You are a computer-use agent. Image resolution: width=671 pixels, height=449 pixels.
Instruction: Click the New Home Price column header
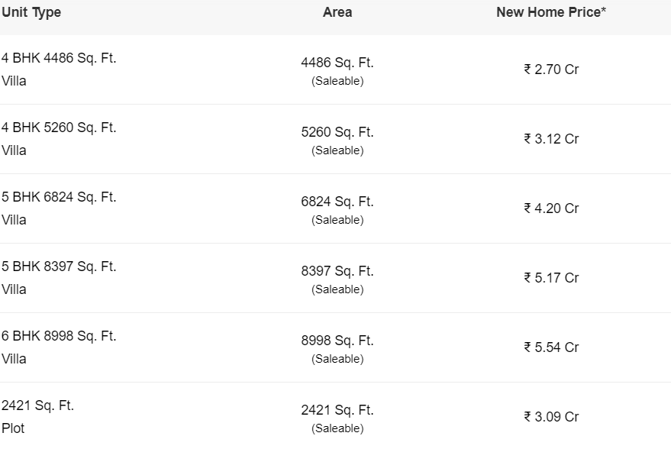coord(550,12)
